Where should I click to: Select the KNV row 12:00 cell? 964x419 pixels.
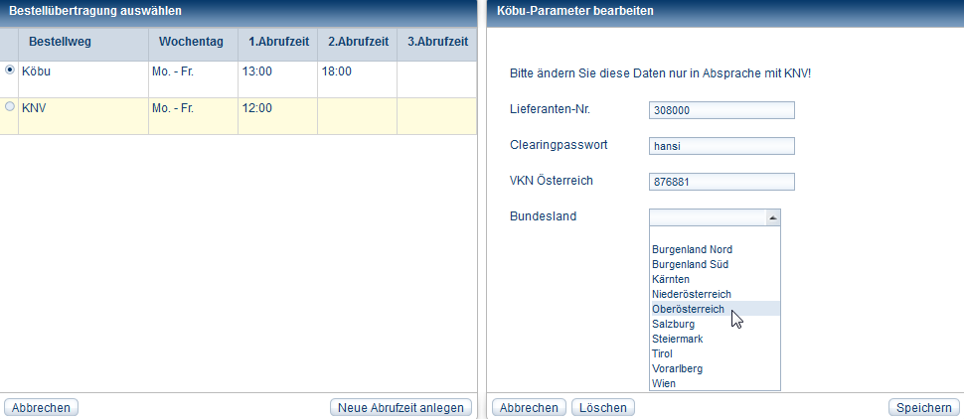point(277,107)
